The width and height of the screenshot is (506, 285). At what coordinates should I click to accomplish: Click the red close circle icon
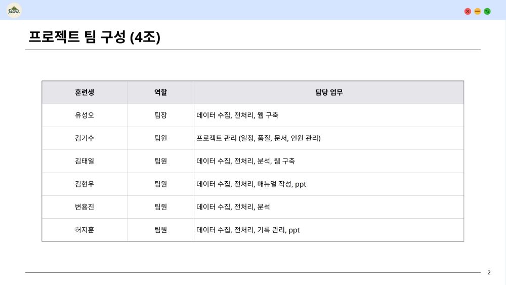click(467, 11)
